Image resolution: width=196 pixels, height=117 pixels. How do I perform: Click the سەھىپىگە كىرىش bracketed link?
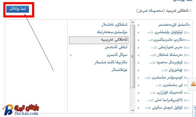(151, 11)
